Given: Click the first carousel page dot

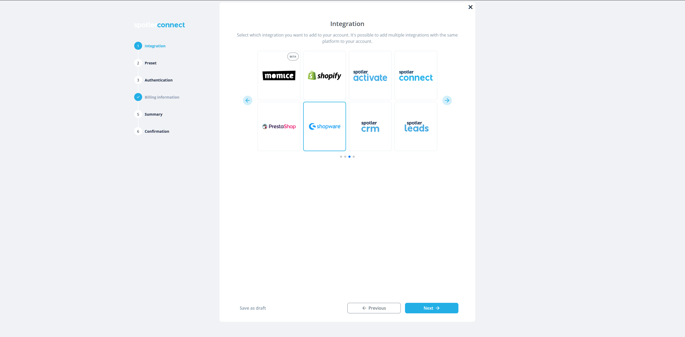Looking at the screenshot, I should click(341, 156).
